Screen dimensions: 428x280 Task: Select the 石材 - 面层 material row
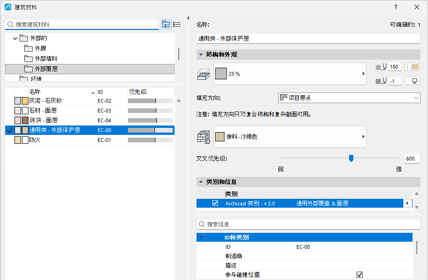(x=90, y=111)
